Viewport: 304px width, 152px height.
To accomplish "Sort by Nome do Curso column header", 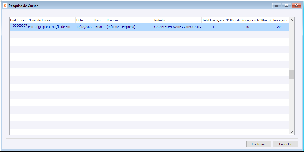I will [52, 20].
